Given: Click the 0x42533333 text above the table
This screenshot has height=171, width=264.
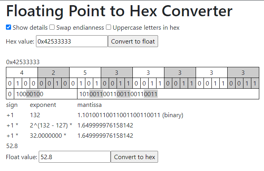Looking at the screenshot, I should point(23,62).
